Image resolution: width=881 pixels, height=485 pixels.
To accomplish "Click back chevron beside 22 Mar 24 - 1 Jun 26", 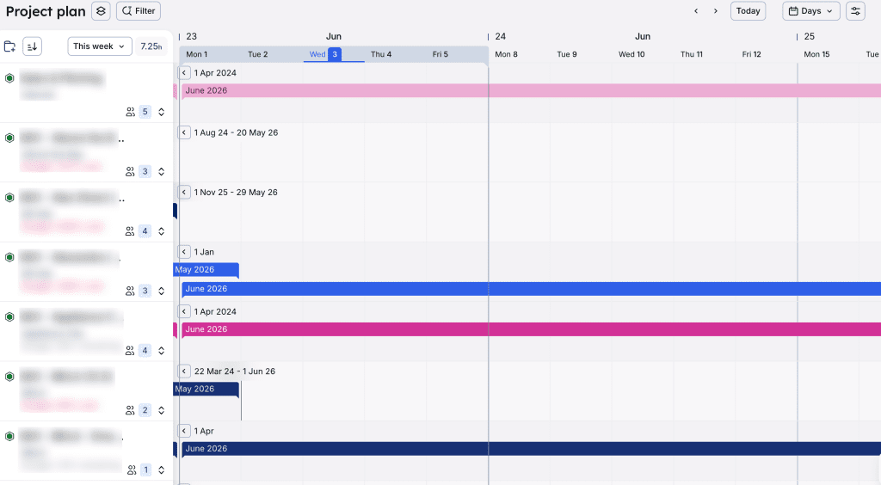I will point(184,371).
